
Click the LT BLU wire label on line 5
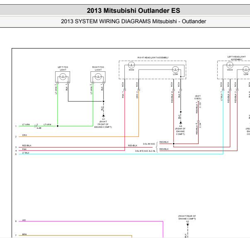click(26, 153)
